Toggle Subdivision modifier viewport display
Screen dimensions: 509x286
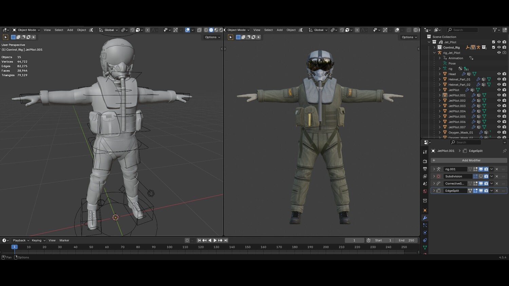click(x=481, y=176)
